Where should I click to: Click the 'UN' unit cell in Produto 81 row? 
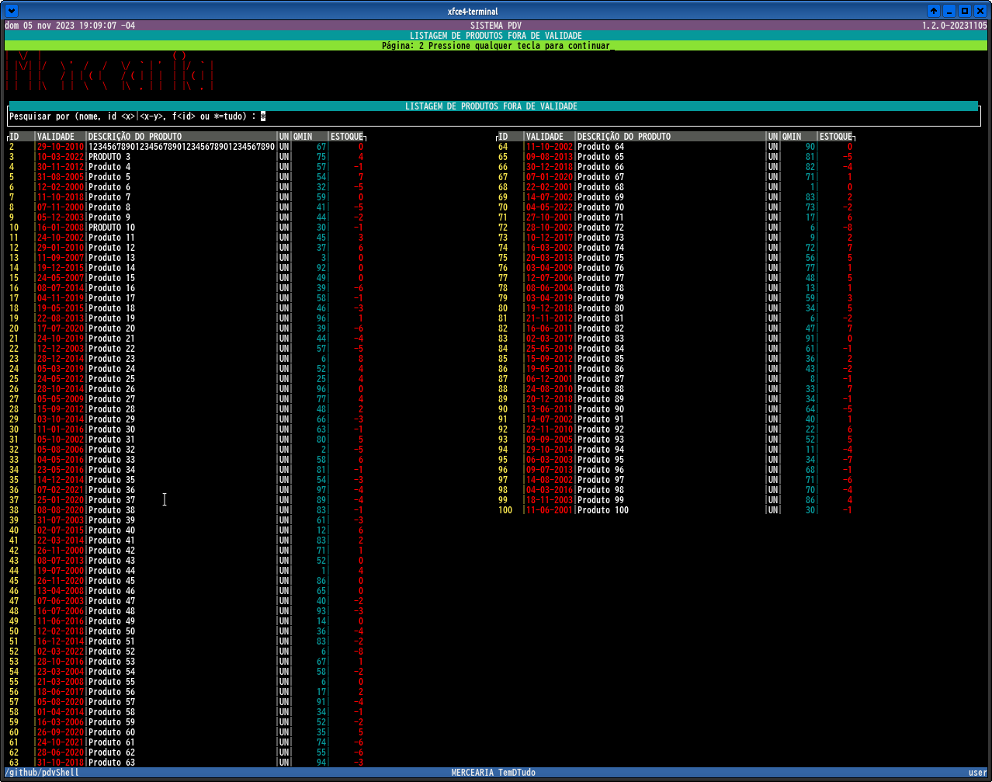click(773, 318)
